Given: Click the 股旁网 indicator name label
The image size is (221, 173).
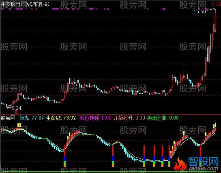Looking at the screenshot, I should [8, 118].
